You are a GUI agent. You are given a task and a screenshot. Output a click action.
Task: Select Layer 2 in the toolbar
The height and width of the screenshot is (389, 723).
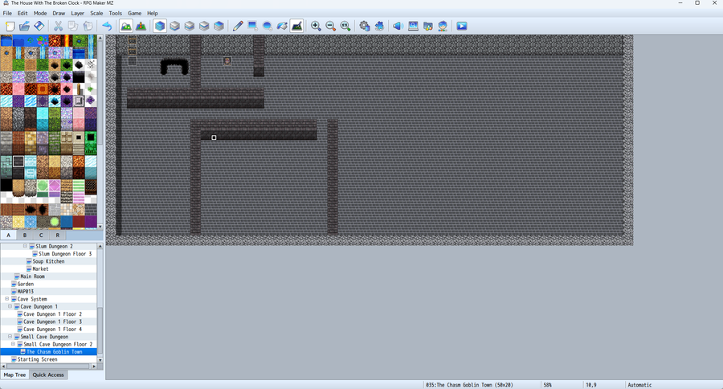[x=190, y=27]
